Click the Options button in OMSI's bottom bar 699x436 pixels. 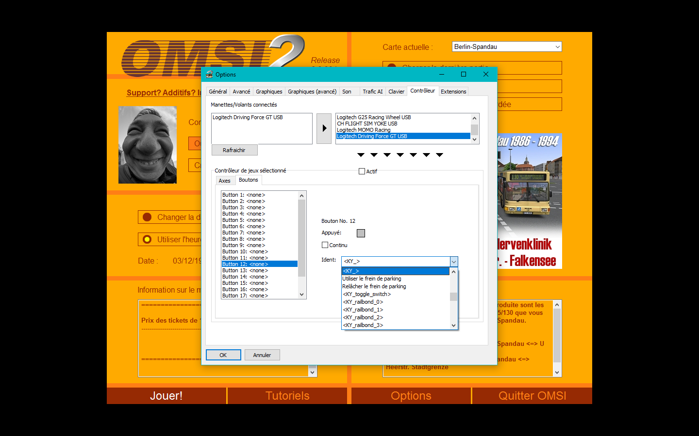[411, 396]
